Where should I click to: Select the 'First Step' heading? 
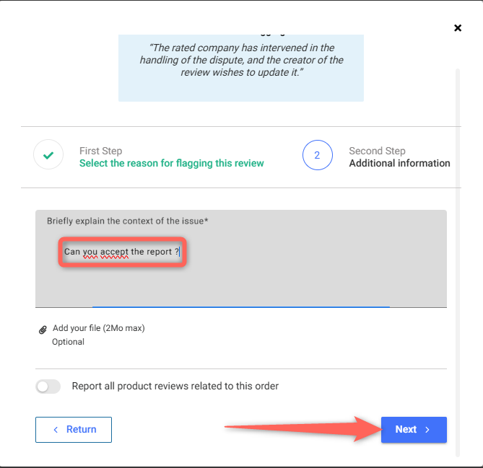[x=100, y=151]
